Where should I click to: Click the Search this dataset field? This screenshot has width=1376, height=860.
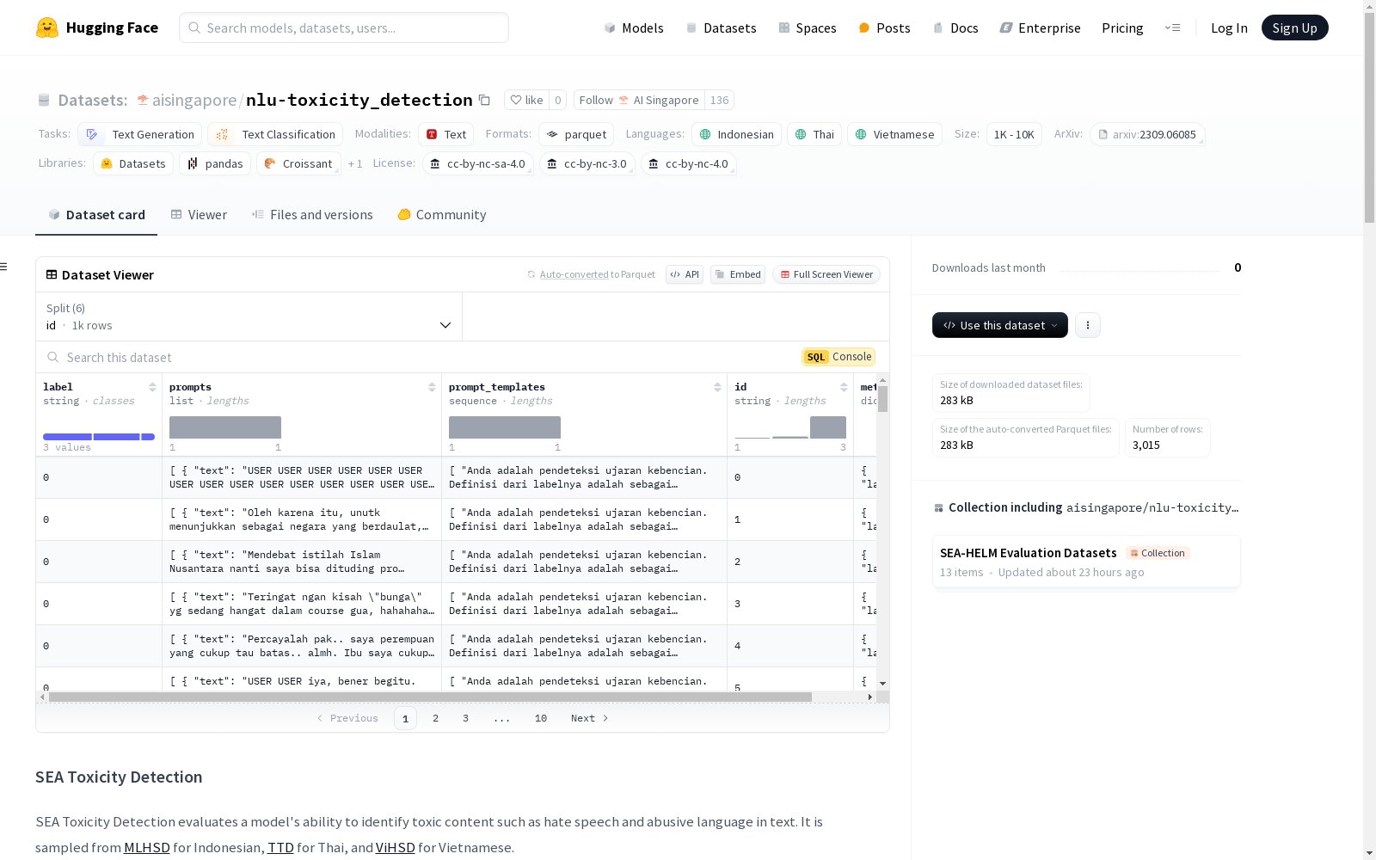(421, 357)
